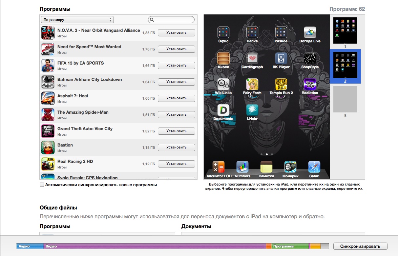Open the По размеру sort dropdown
The width and height of the screenshot is (398, 256).
[x=77, y=20]
